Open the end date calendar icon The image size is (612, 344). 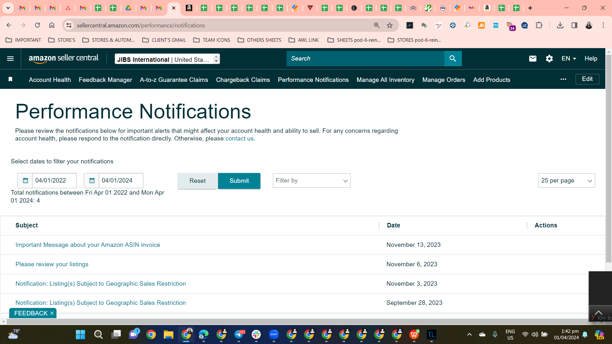click(x=92, y=181)
